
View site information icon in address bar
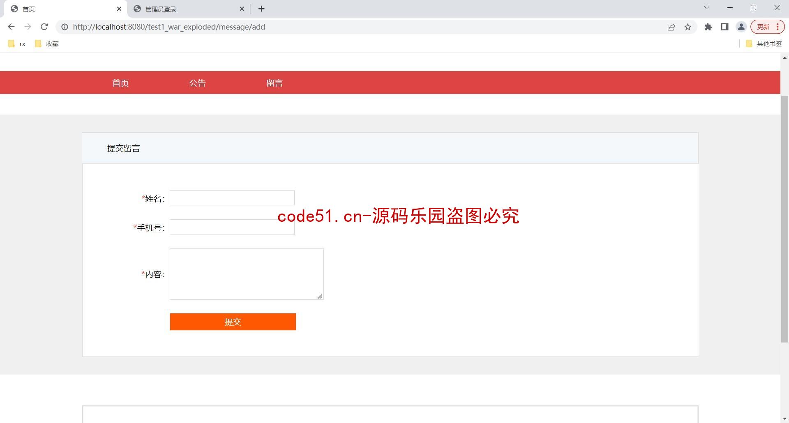(65, 27)
